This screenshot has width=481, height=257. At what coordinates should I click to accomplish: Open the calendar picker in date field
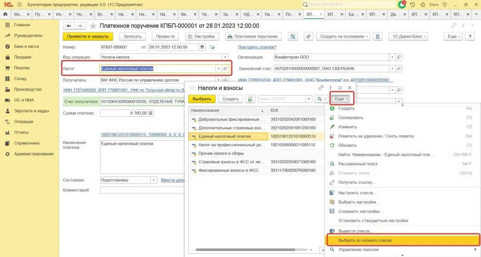pos(202,47)
